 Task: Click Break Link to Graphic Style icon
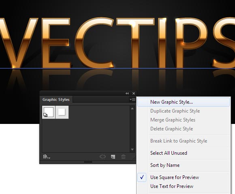[103, 157]
